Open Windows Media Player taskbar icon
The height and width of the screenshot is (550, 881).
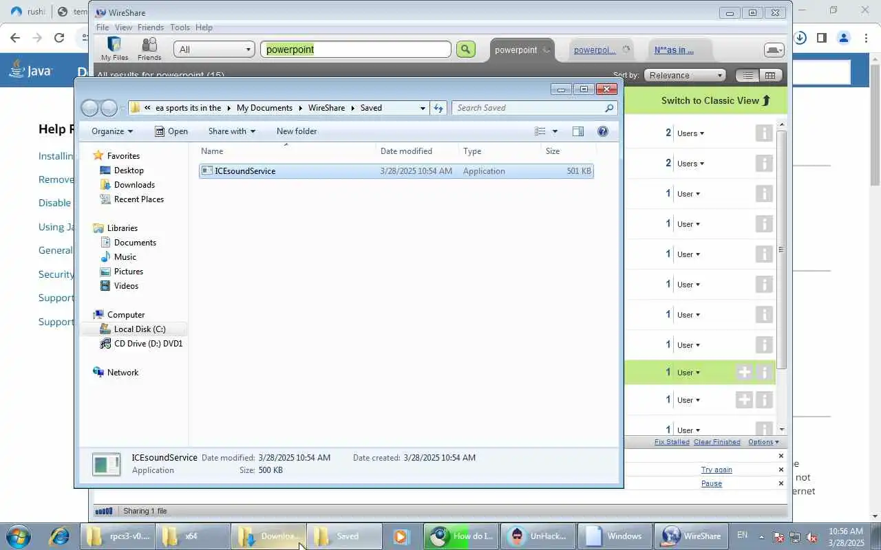[401, 536]
